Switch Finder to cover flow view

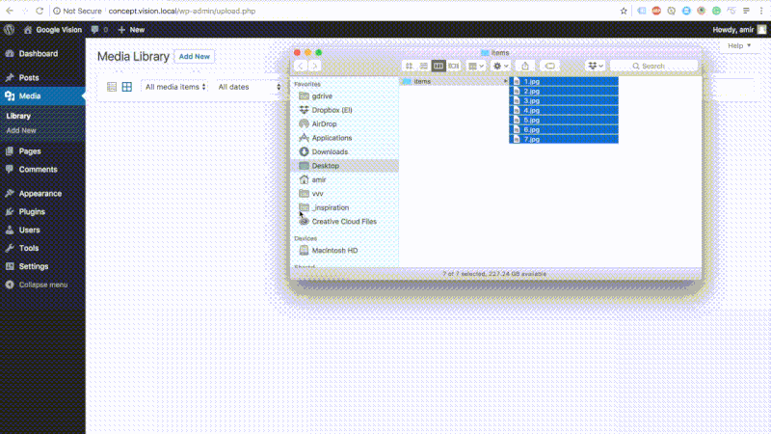click(x=453, y=66)
